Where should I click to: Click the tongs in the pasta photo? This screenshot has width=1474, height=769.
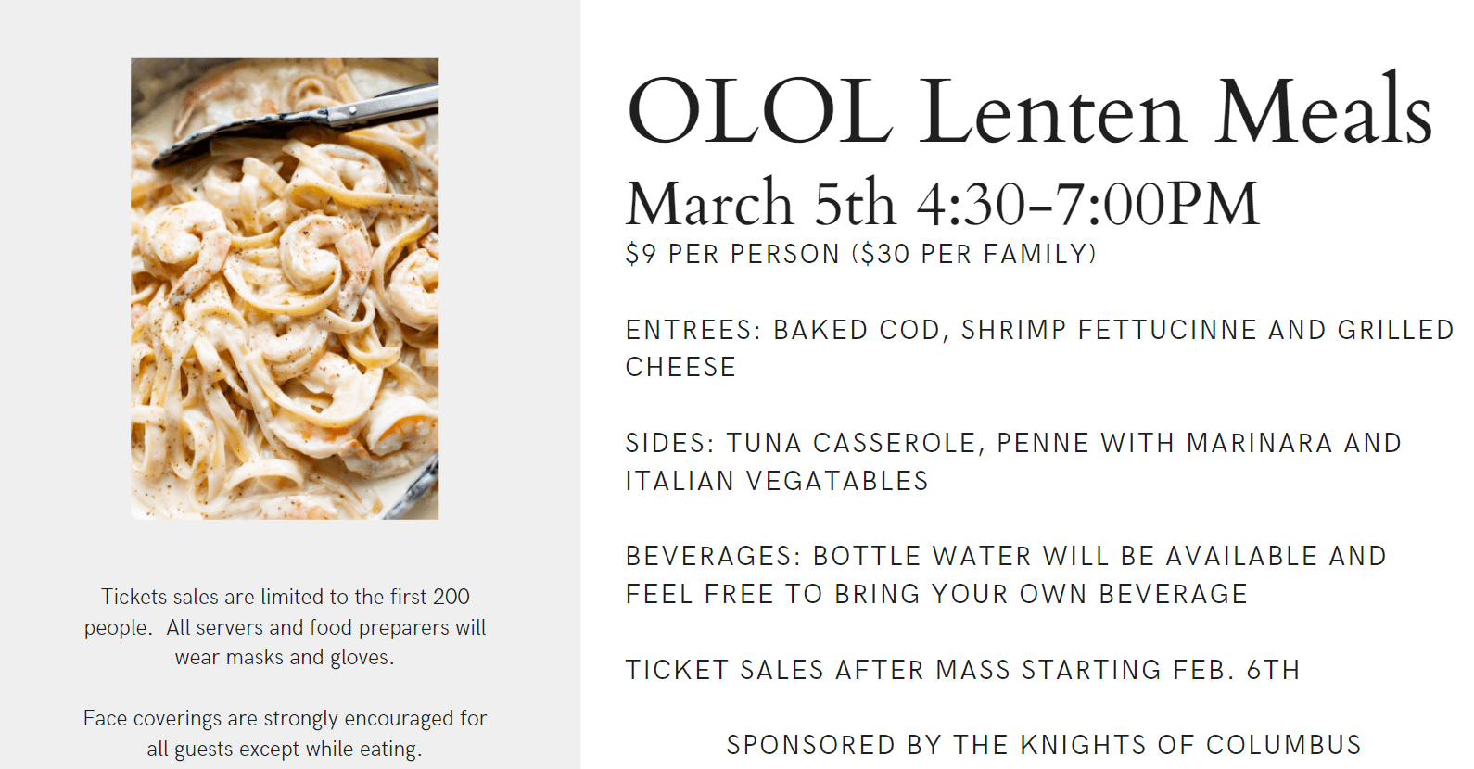coord(297,122)
